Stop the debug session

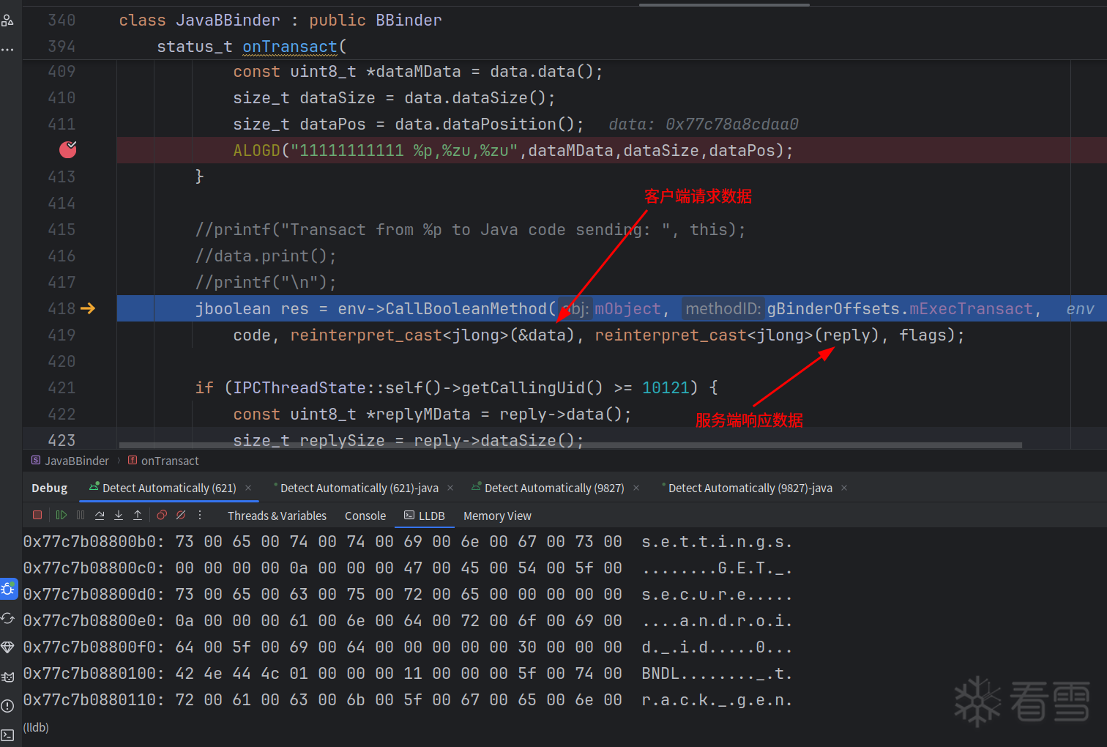coord(37,516)
